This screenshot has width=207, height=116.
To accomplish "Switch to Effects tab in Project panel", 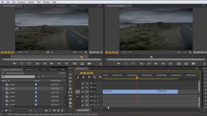I will pyautogui.click(x=53, y=70).
